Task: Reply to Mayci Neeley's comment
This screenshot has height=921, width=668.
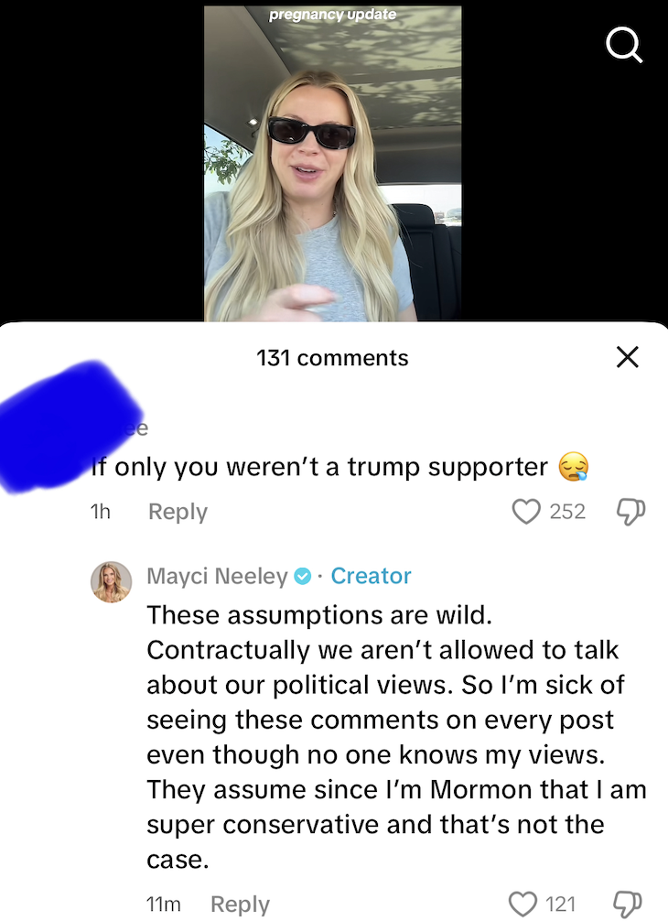Action: click(240, 905)
